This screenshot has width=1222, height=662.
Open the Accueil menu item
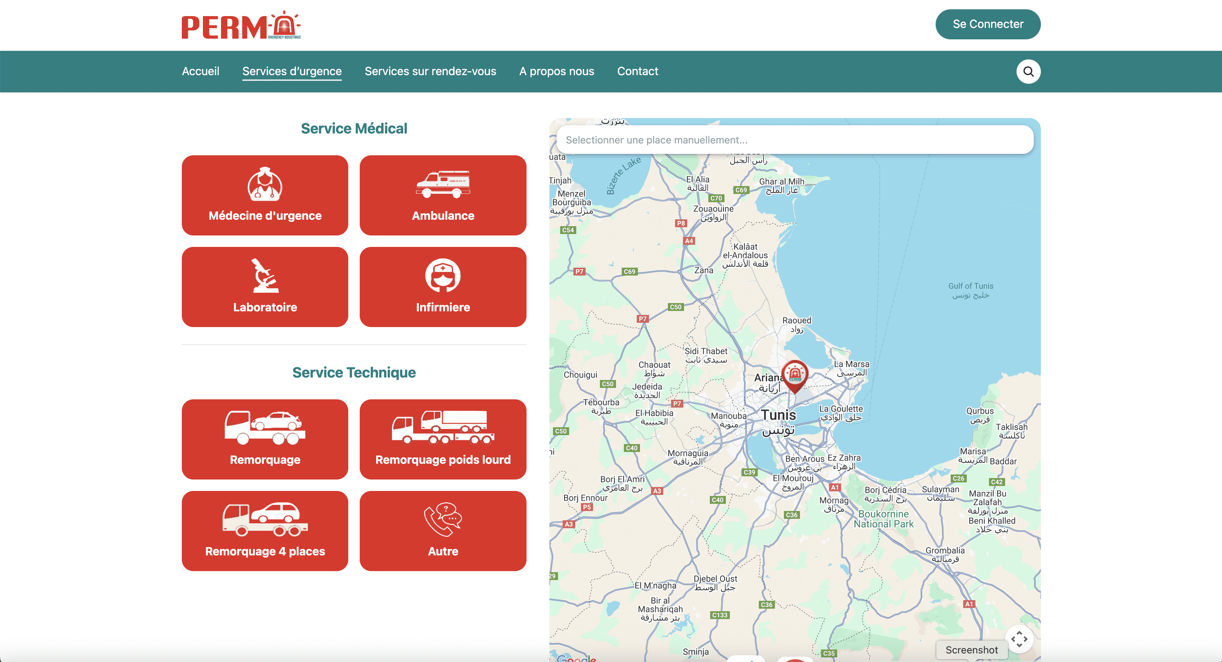click(200, 71)
